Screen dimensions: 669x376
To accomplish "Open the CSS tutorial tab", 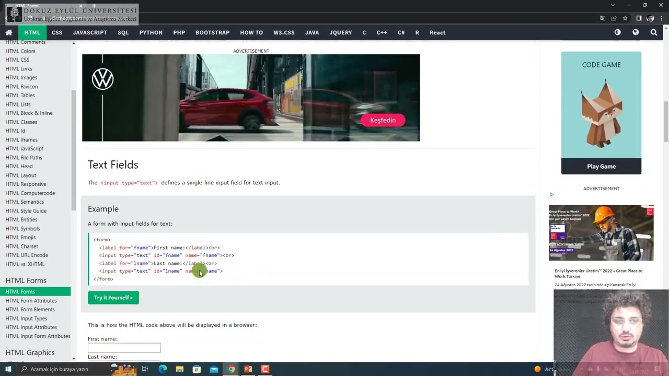I will click(x=57, y=32).
